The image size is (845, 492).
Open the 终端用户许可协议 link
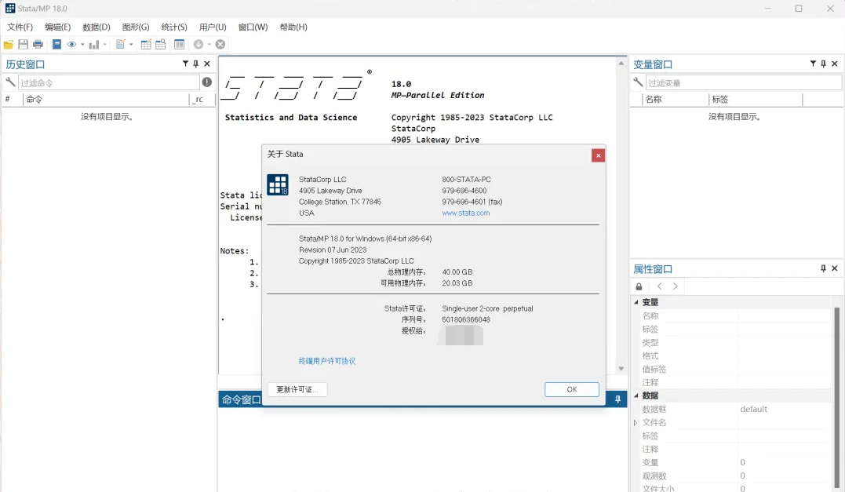pyautogui.click(x=327, y=361)
